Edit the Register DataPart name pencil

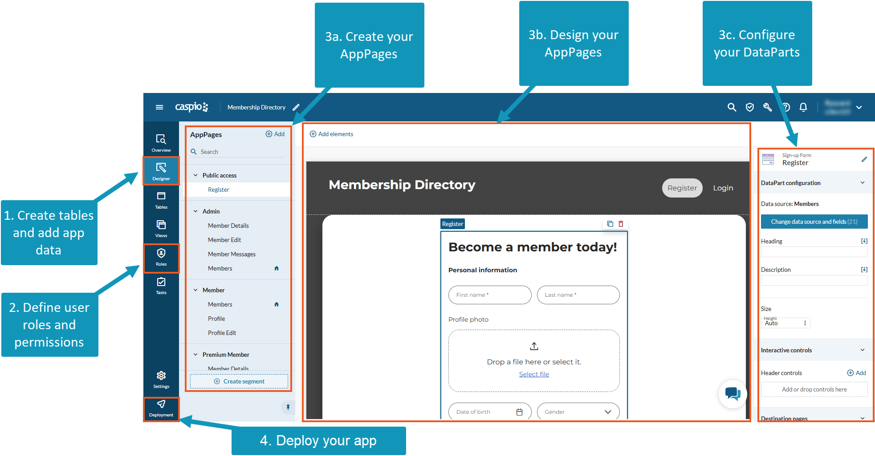tap(864, 159)
